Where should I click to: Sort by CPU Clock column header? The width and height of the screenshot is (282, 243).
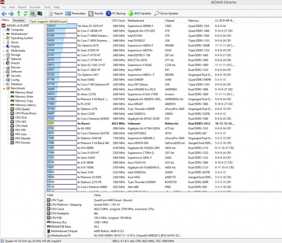tap(118, 21)
